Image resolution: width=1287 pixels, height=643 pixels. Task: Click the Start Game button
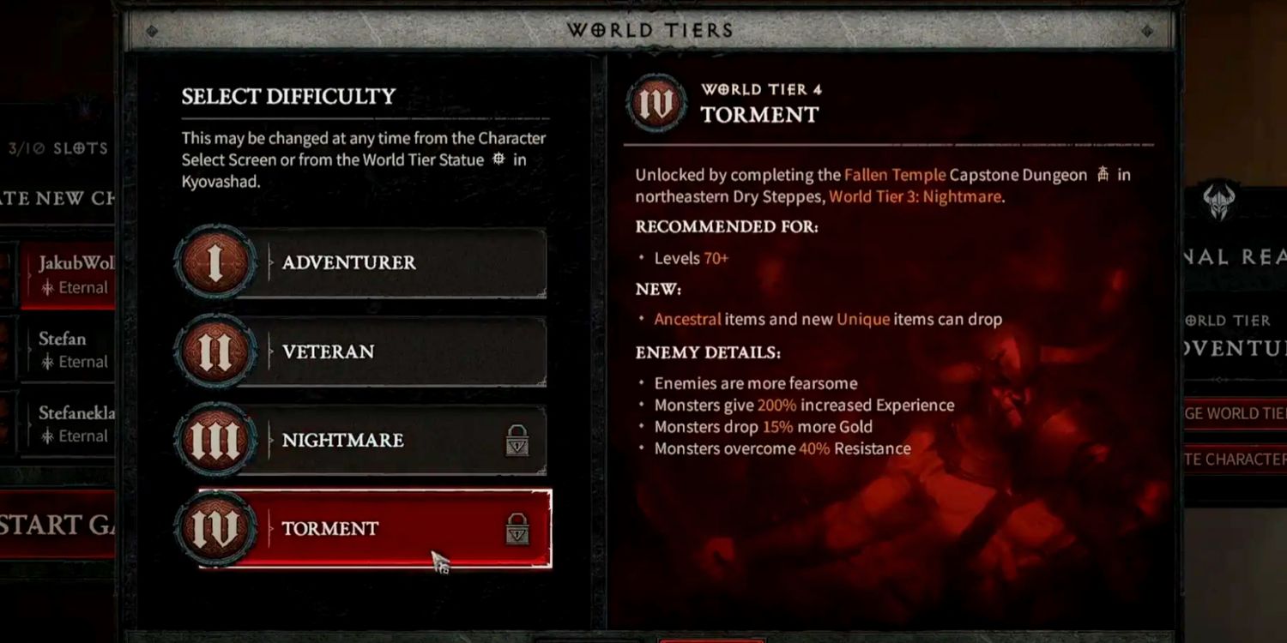(x=57, y=525)
